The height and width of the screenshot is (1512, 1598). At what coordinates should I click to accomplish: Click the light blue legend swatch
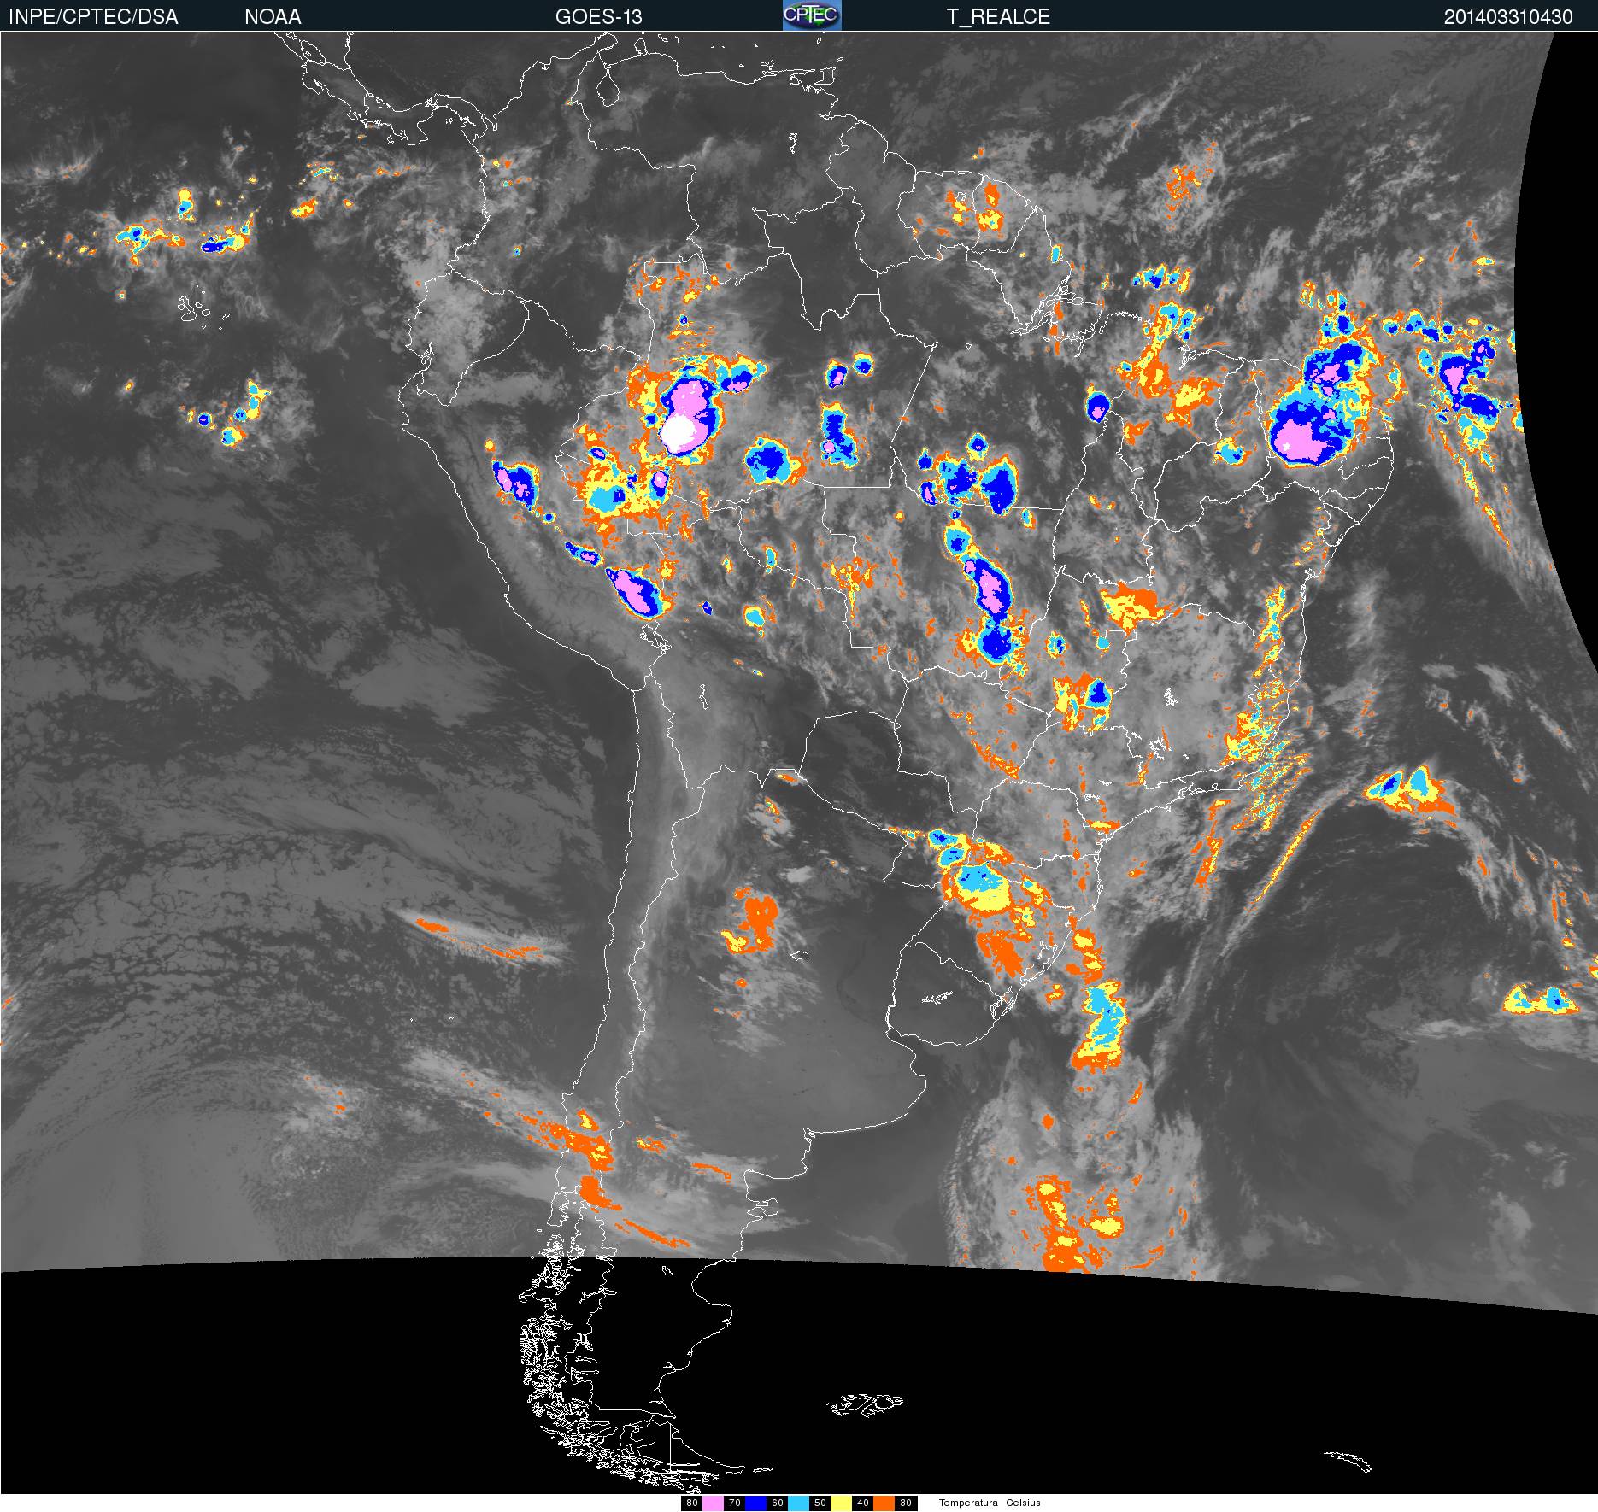click(x=798, y=1503)
